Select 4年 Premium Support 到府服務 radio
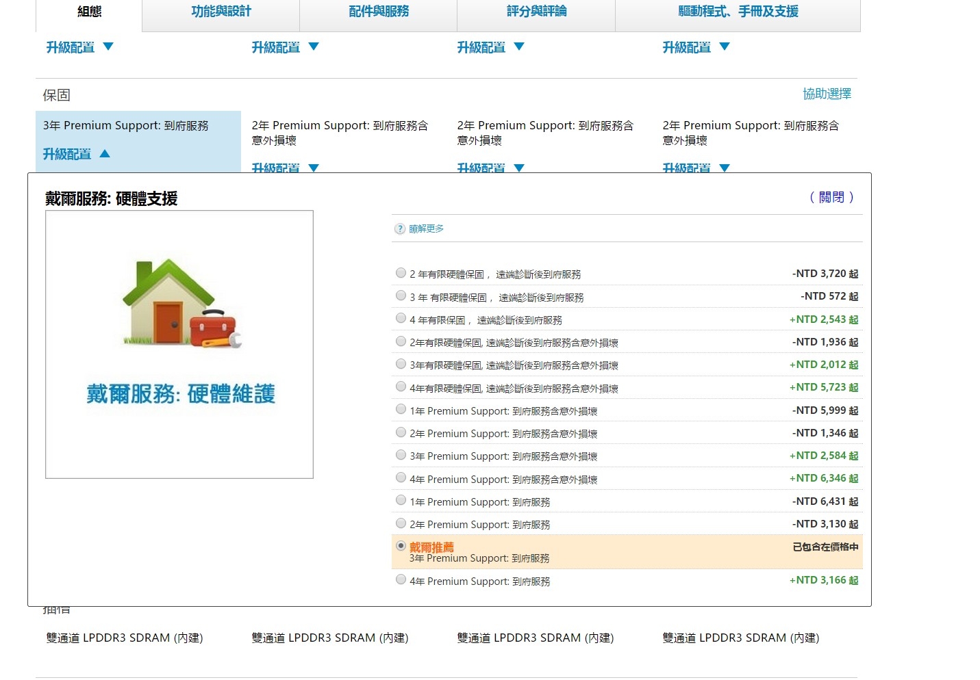980x680 pixels. click(401, 579)
